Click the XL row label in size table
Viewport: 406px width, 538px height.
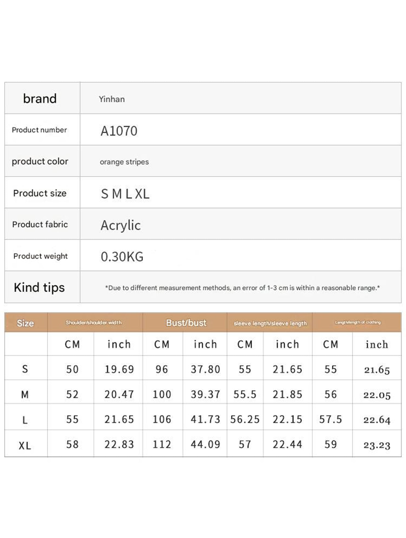tap(25, 446)
